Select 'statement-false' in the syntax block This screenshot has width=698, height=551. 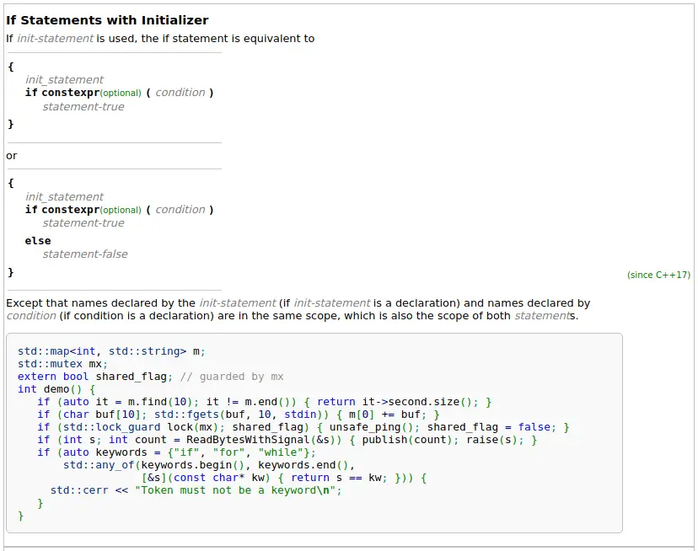pos(85,254)
